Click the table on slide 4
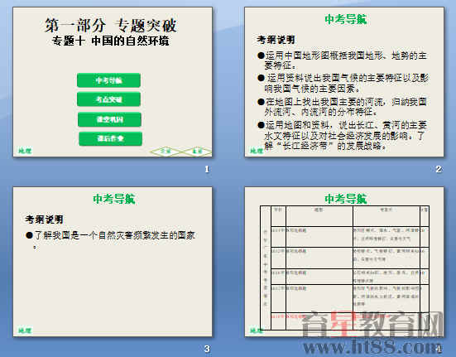 click(344, 268)
